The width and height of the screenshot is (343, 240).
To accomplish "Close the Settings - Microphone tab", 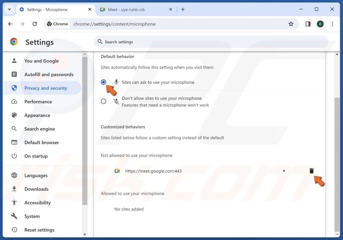I will [90, 10].
